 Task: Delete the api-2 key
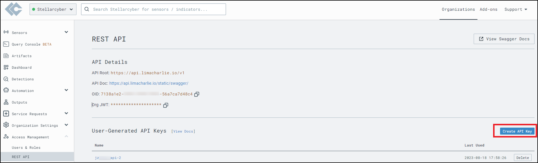[522, 158]
